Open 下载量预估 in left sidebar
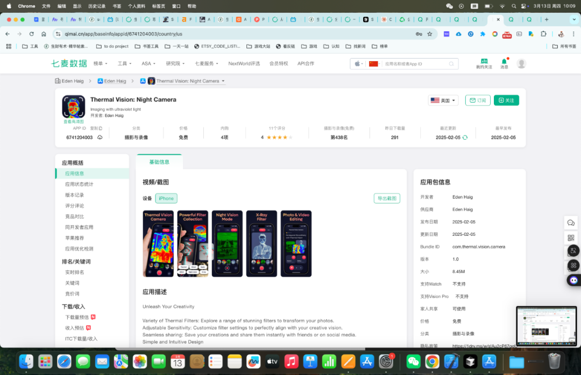 (77, 318)
